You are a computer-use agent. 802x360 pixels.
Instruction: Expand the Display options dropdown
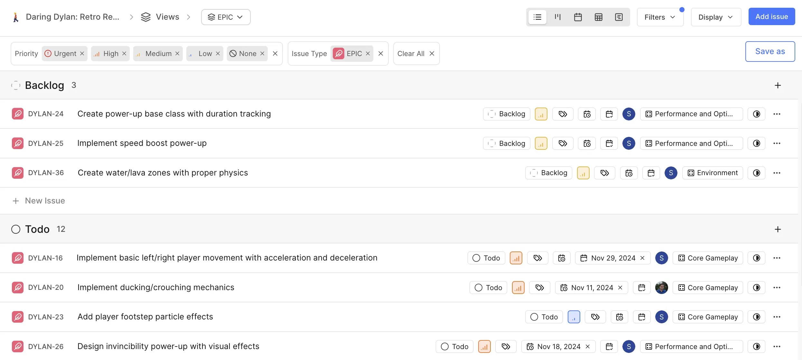coord(715,17)
